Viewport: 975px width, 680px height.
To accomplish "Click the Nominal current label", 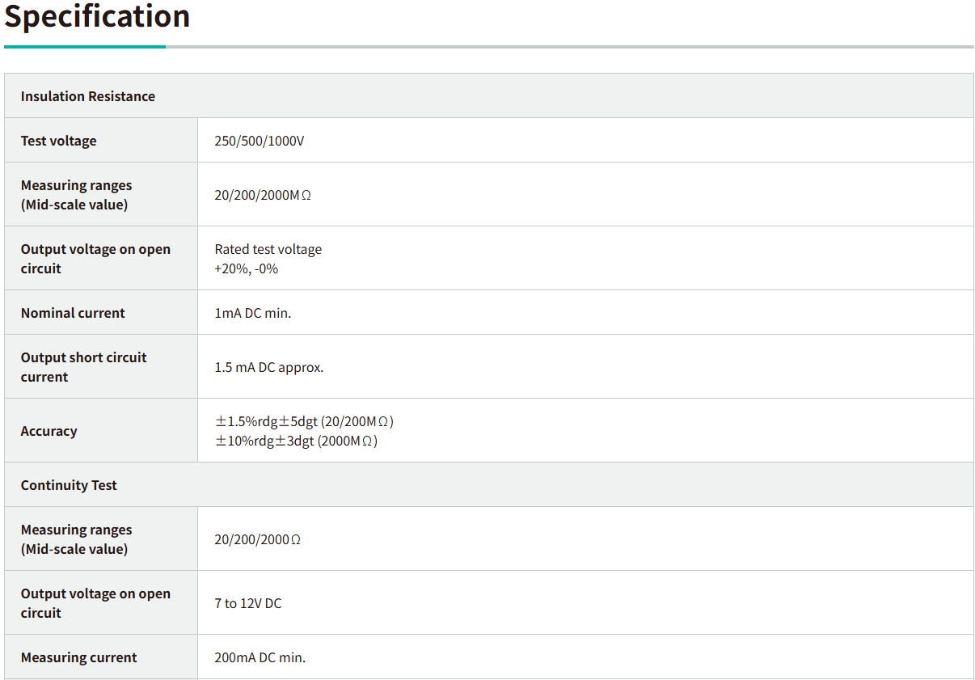I will click(73, 313).
